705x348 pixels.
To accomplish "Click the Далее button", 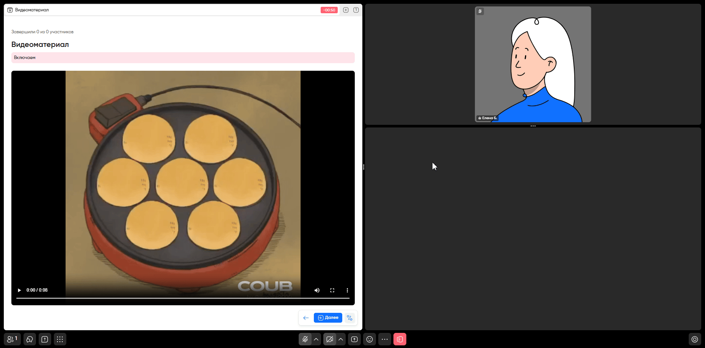I will click(x=328, y=318).
